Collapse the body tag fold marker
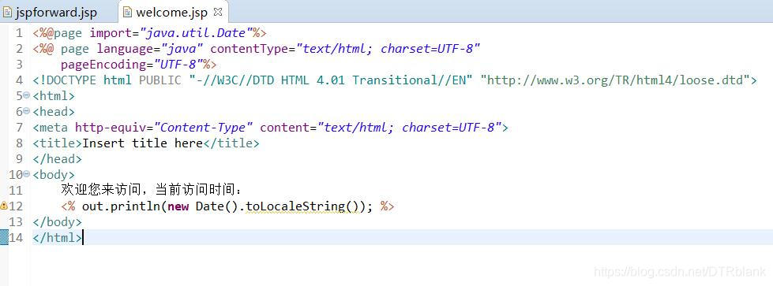 point(27,174)
